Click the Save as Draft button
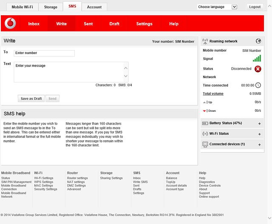272x224 pixels. point(31,99)
